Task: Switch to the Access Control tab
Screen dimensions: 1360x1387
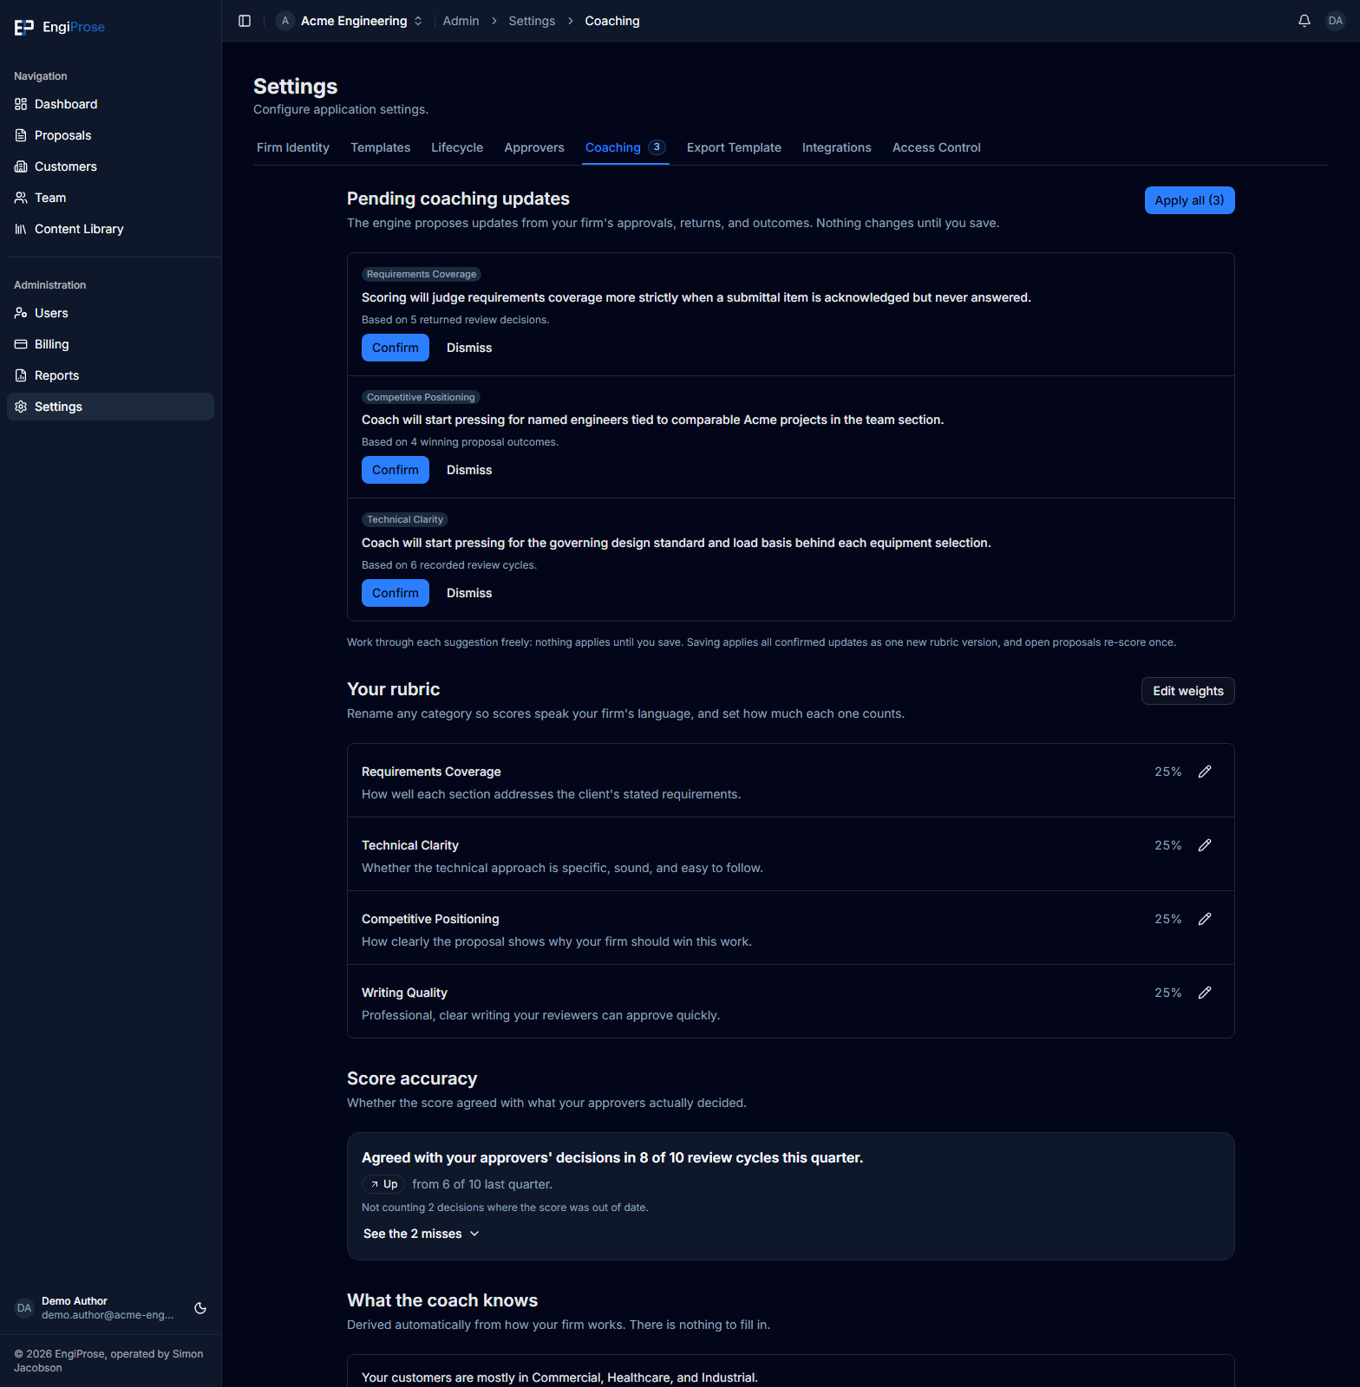Action: 937,147
